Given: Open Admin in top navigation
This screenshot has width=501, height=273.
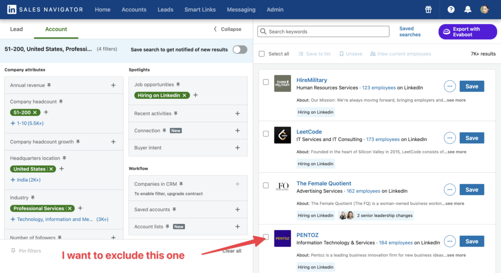Looking at the screenshot, I should click(275, 10).
